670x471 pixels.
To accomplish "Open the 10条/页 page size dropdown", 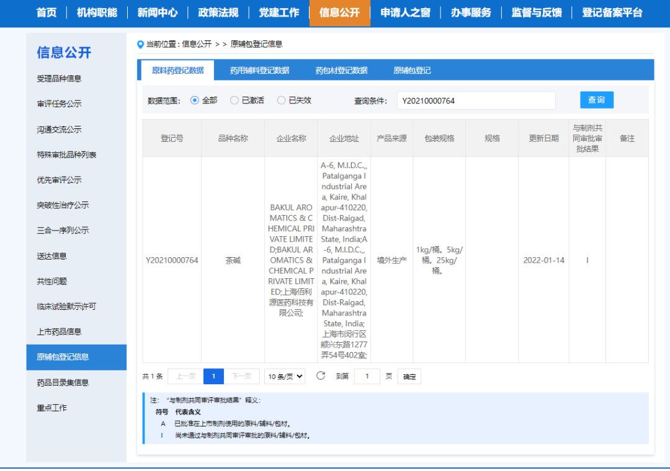I will click(285, 376).
